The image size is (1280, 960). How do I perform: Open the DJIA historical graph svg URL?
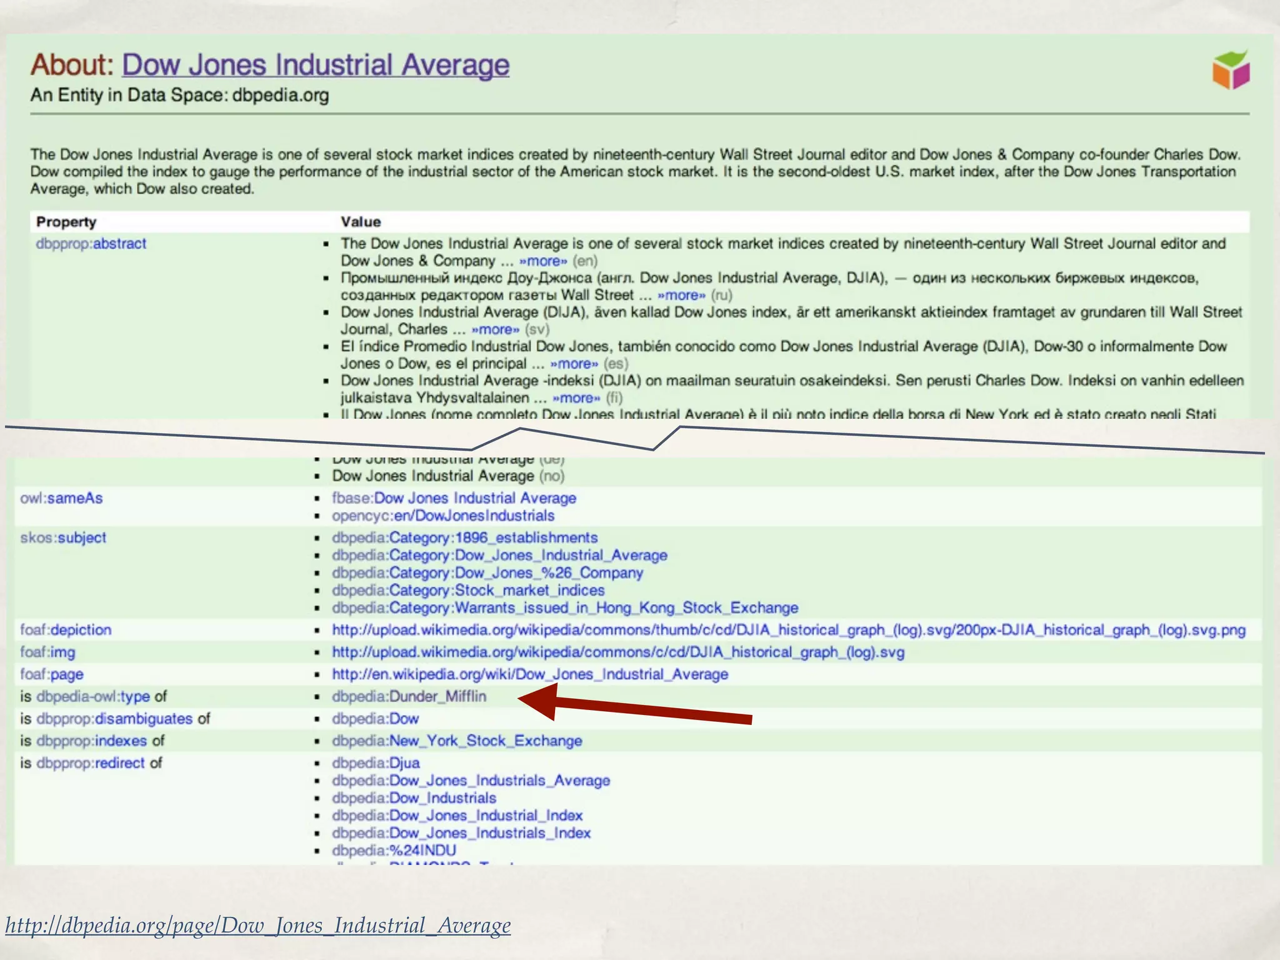(617, 652)
